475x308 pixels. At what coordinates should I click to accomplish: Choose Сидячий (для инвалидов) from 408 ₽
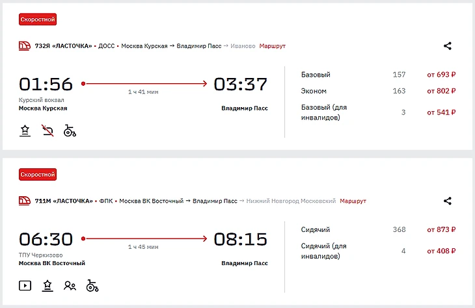tap(441, 251)
